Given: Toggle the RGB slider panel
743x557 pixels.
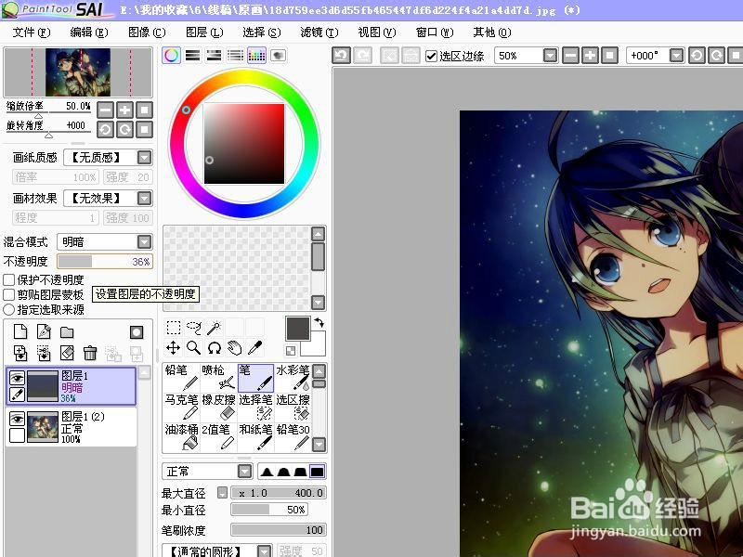Looking at the screenshot, I should (192, 56).
